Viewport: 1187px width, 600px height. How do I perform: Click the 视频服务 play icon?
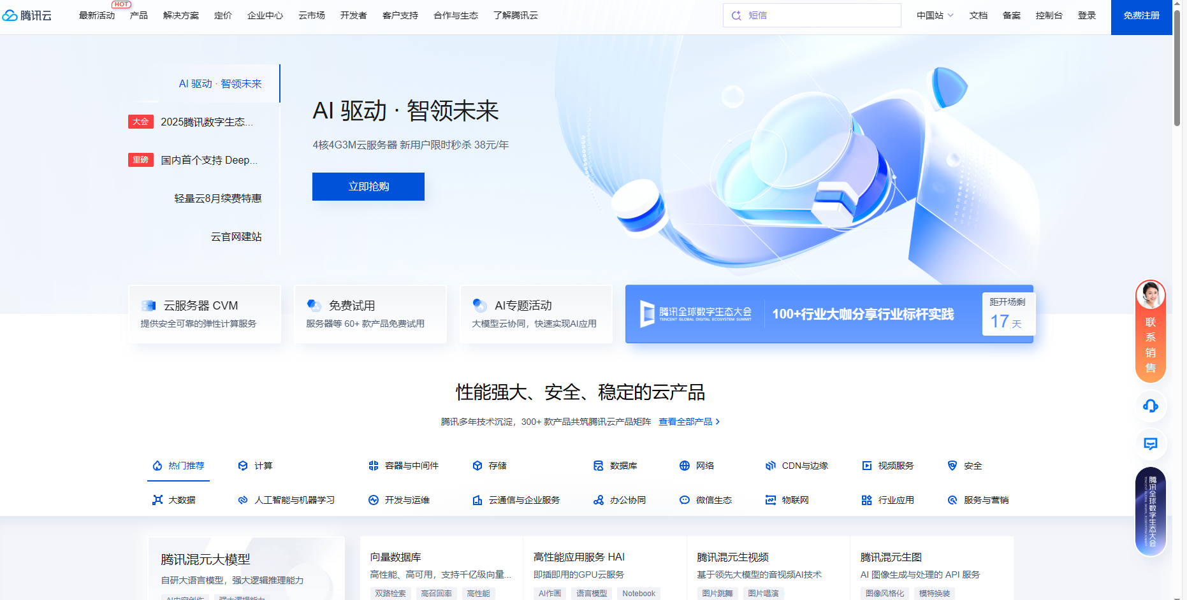pos(867,466)
